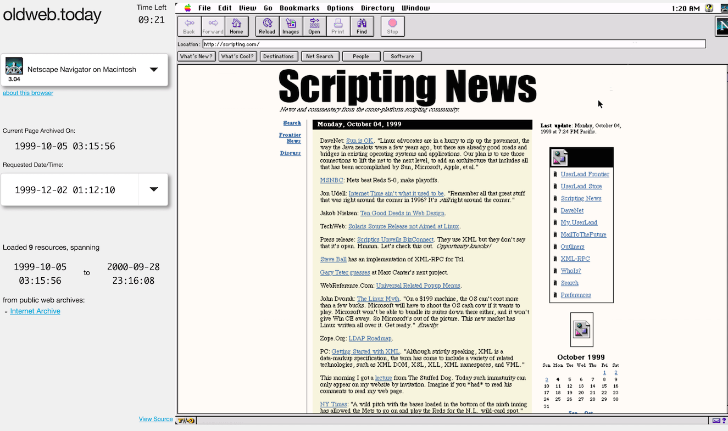The image size is (728, 431).
Task: Open the Directory menu
Action: coord(377,8)
